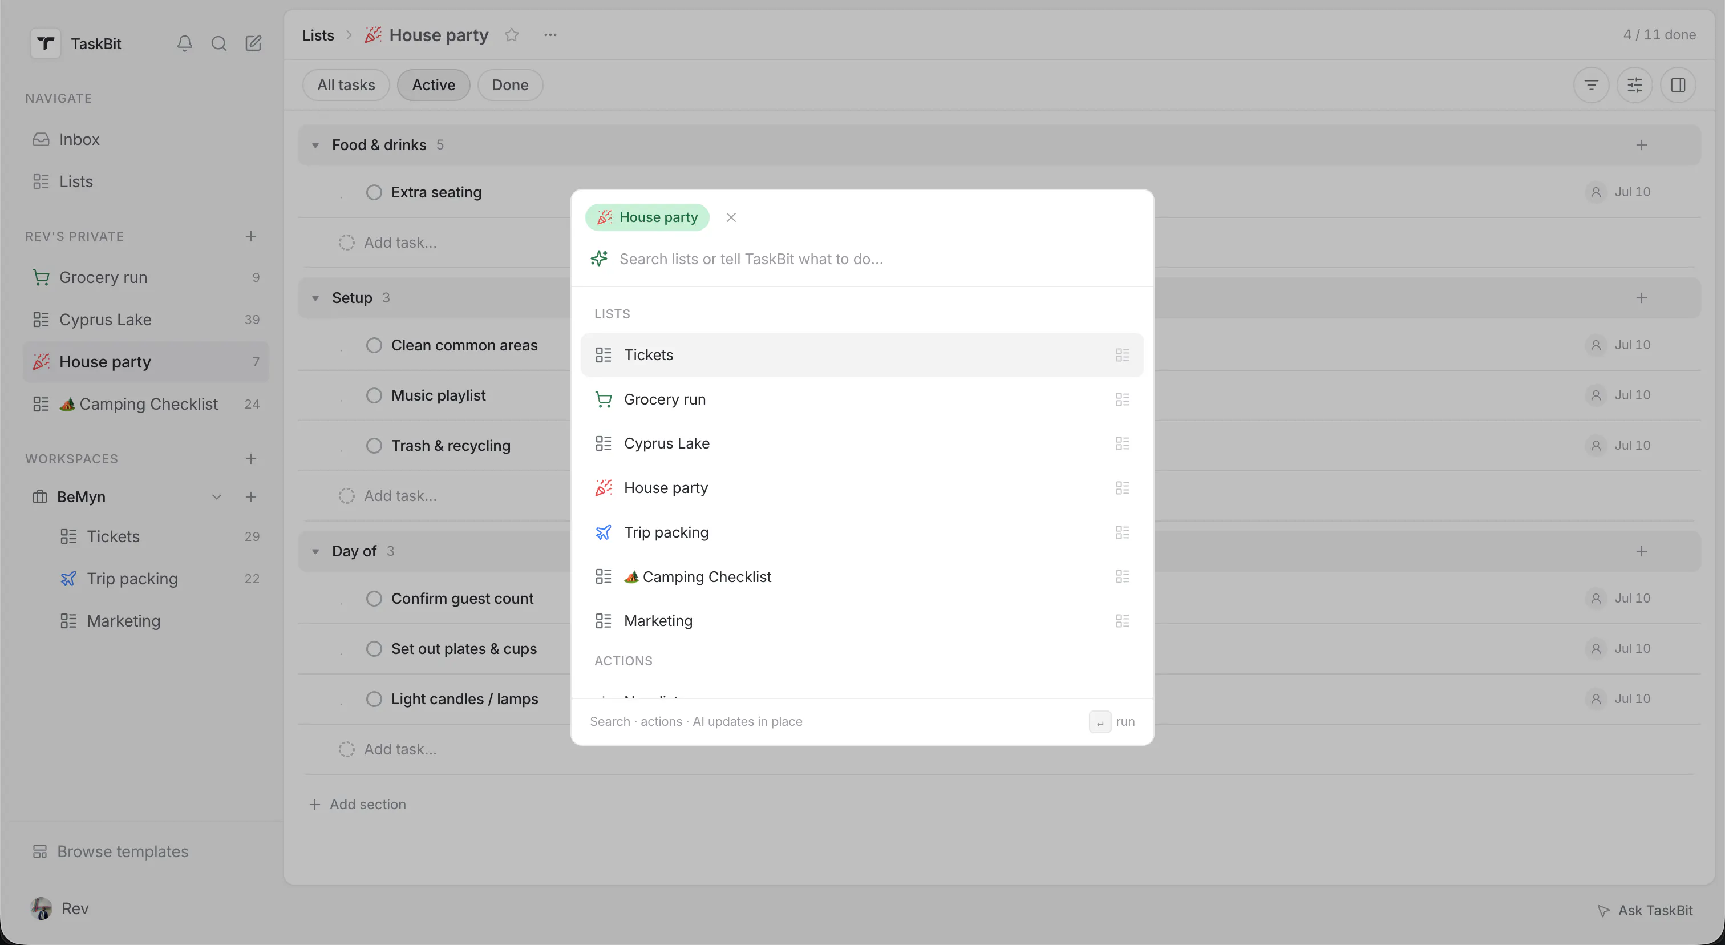This screenshot has height=945, width=1725.
Task: Switch to the All tasks tab
Action: coord(346,85)
